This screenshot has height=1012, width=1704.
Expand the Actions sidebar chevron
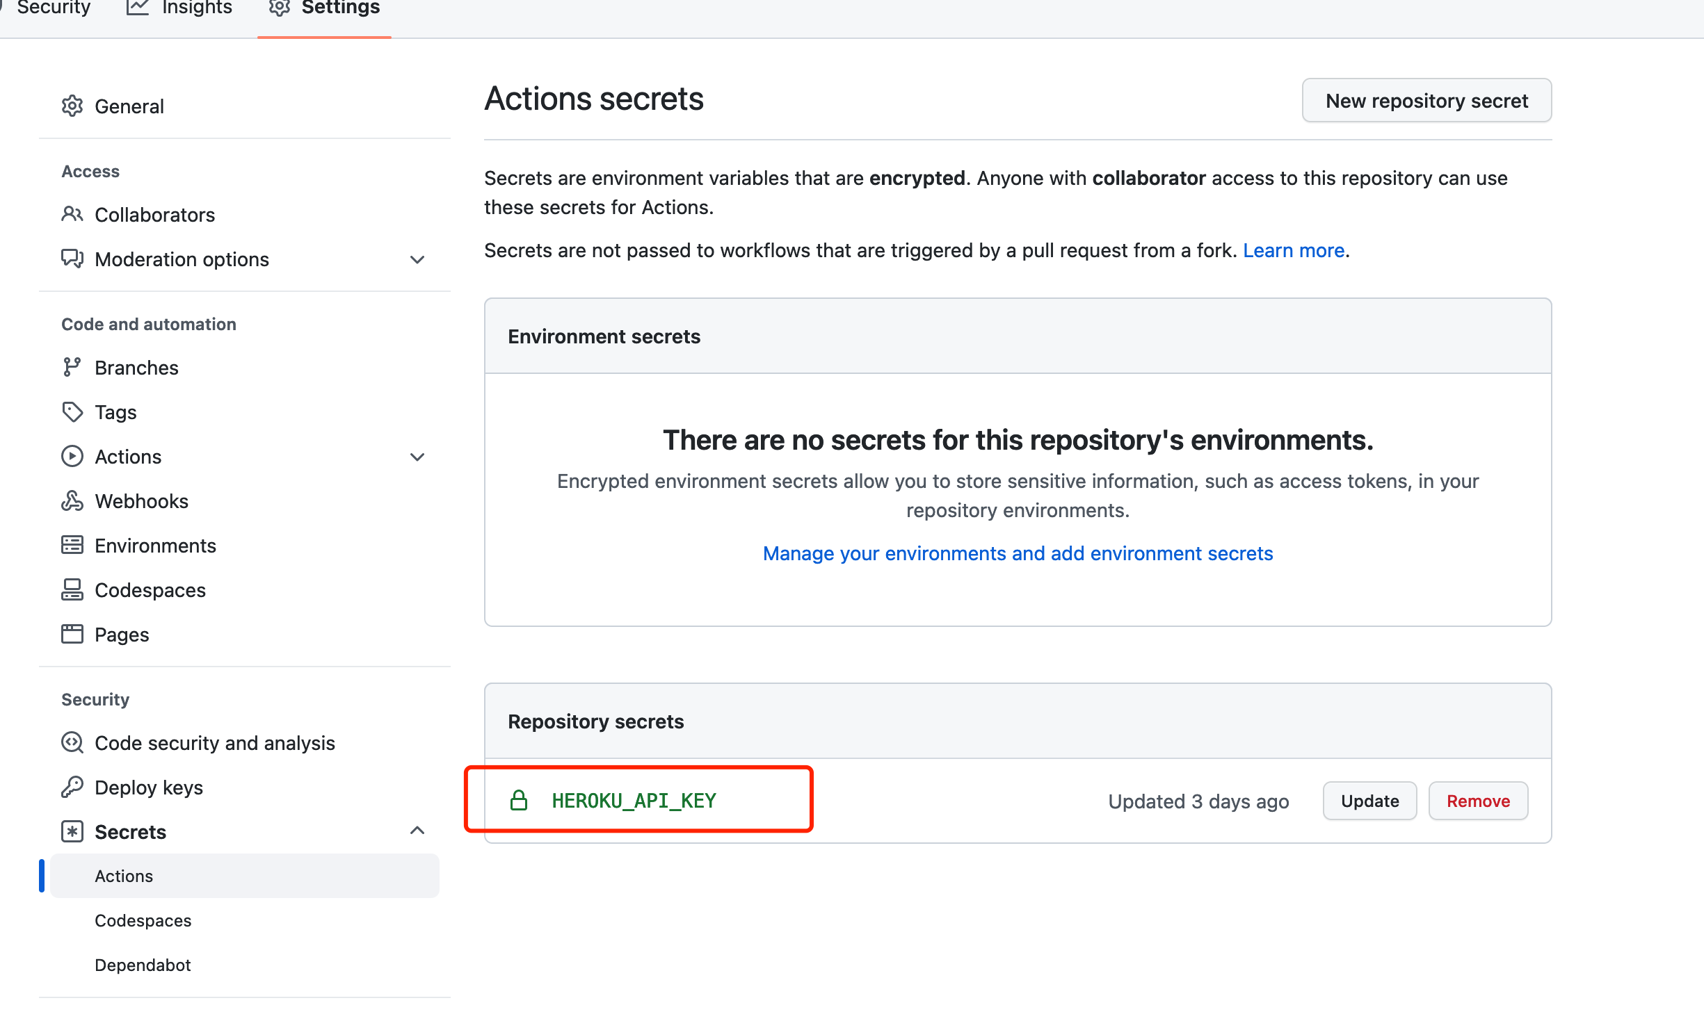[417, 457]
